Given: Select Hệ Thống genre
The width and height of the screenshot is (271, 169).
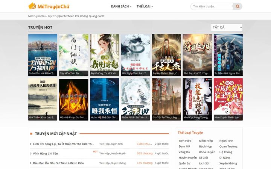Looking at the screenshot, I should pyautogui.click(x=226, y=152).
